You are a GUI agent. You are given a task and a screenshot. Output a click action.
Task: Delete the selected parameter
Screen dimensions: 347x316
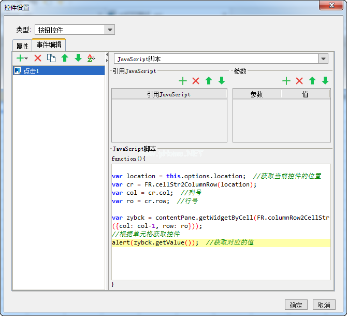tap(299, 81)
